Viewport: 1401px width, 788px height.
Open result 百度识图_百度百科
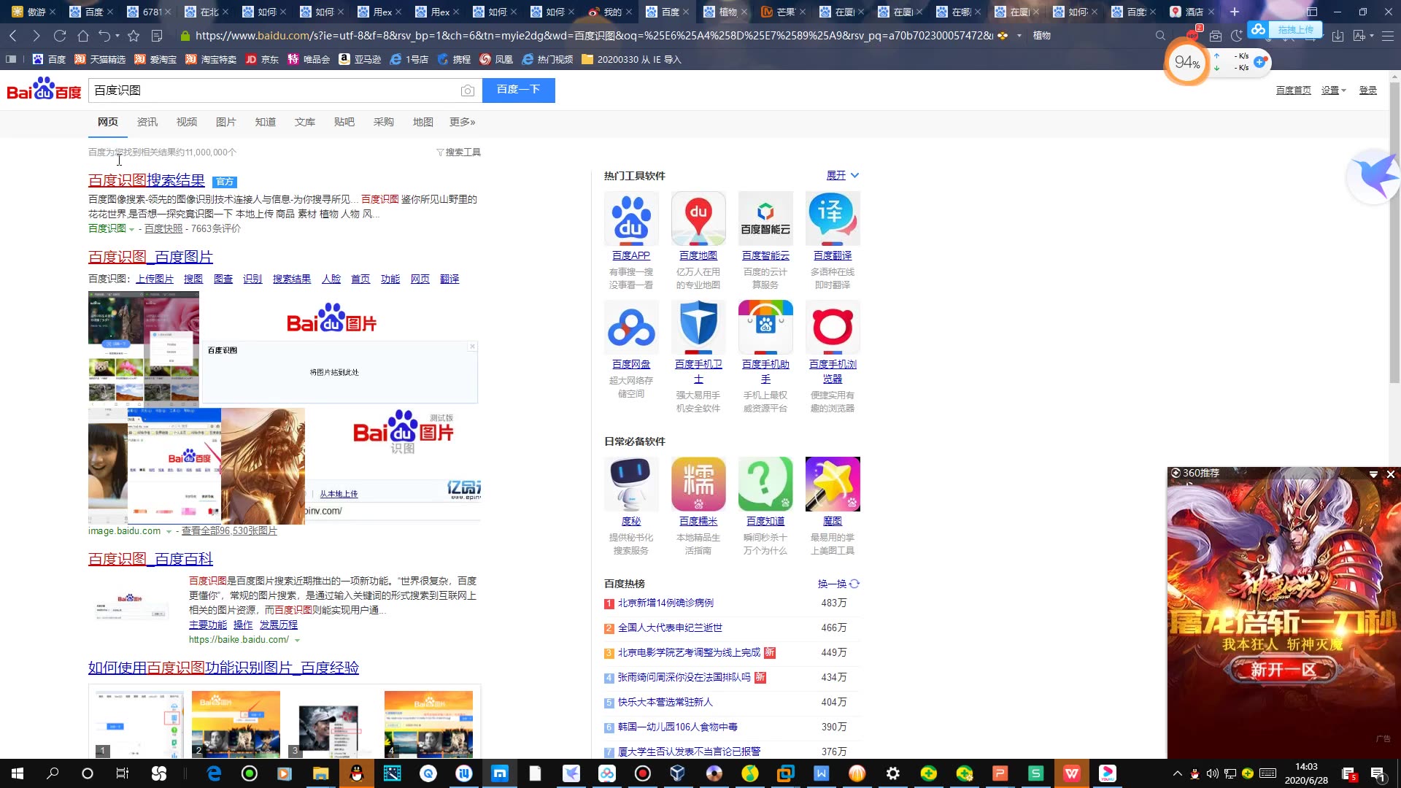tap(150, 559)
